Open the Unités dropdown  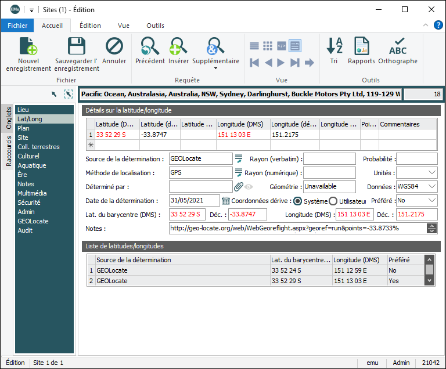(x=431, y=173)
